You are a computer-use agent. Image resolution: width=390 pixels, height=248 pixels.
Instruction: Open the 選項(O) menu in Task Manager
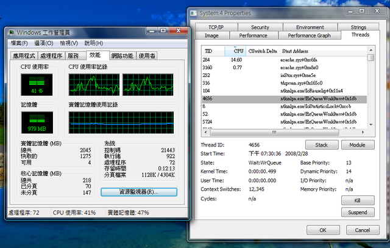(44, 43)
